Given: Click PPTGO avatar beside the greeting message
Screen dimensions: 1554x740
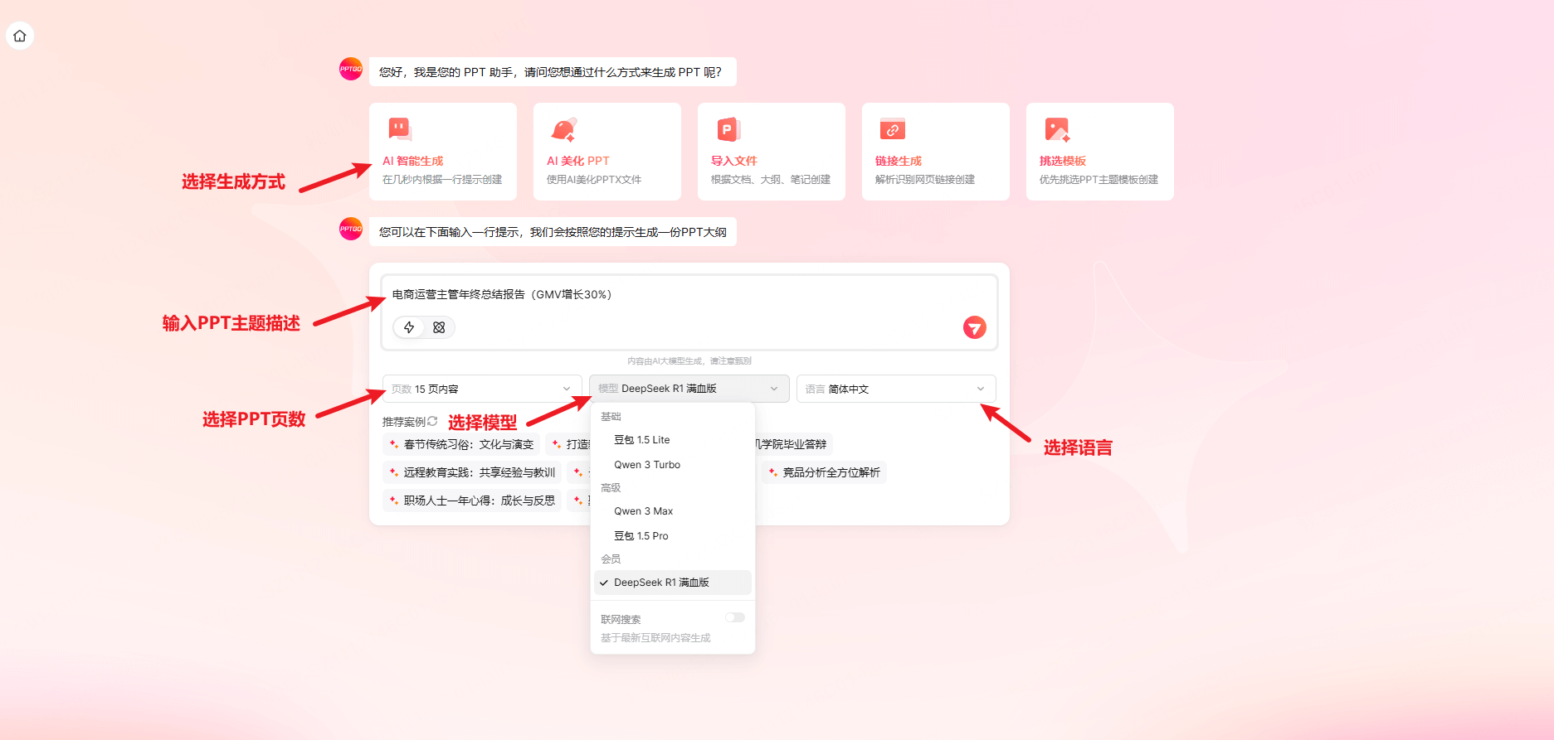Looking at the screenshot, I should (351, 69).
